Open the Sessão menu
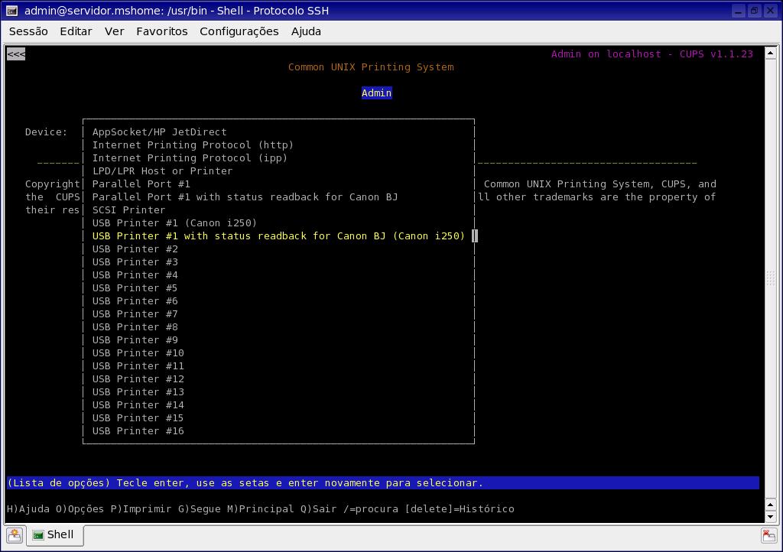 pyautogui.click(x=28, y=31)
